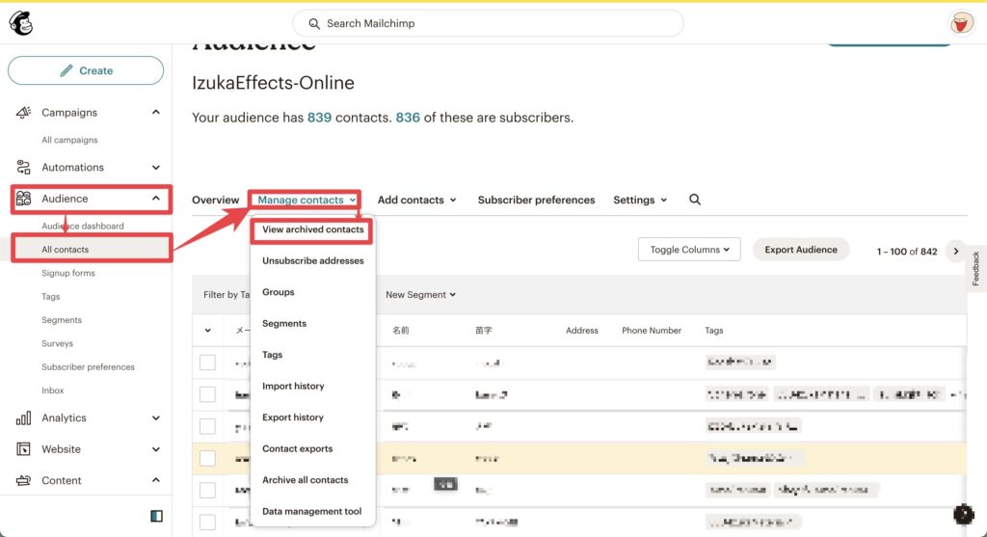This screenshot has width=987, height=537.
Task: Click the Mailchimp monkey logo
Action: [21, 23]
